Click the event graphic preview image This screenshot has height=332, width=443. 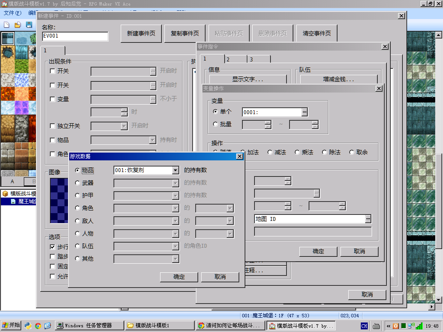coord(59,201)
